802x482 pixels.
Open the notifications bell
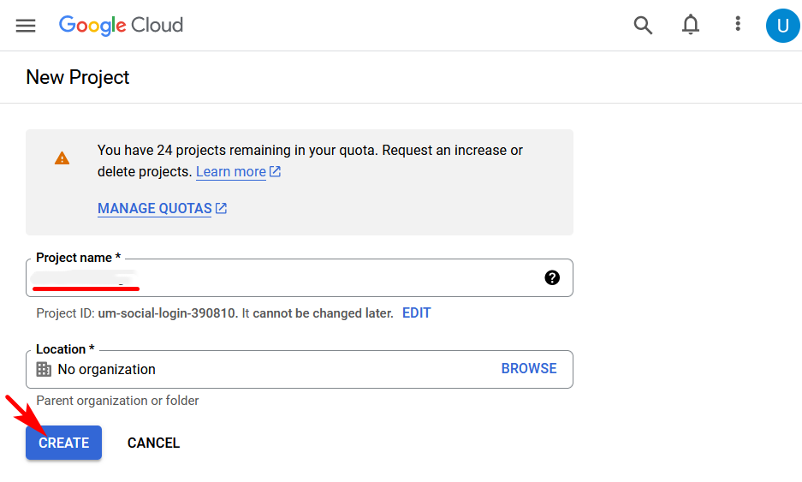tap(691, 26)
